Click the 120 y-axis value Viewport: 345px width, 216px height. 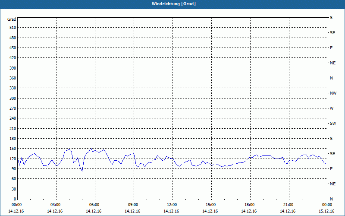[x=13, y=159]
